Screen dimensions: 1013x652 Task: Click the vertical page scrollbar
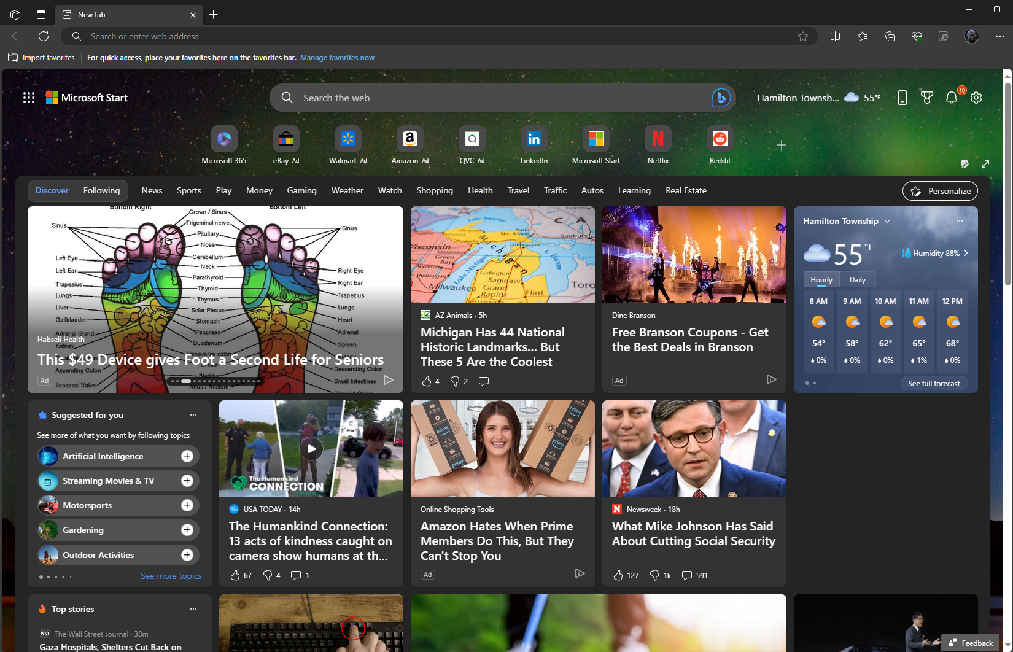1007,184
